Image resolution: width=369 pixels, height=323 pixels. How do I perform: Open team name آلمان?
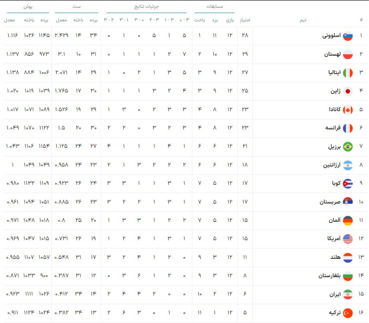[x=334, y=220]
